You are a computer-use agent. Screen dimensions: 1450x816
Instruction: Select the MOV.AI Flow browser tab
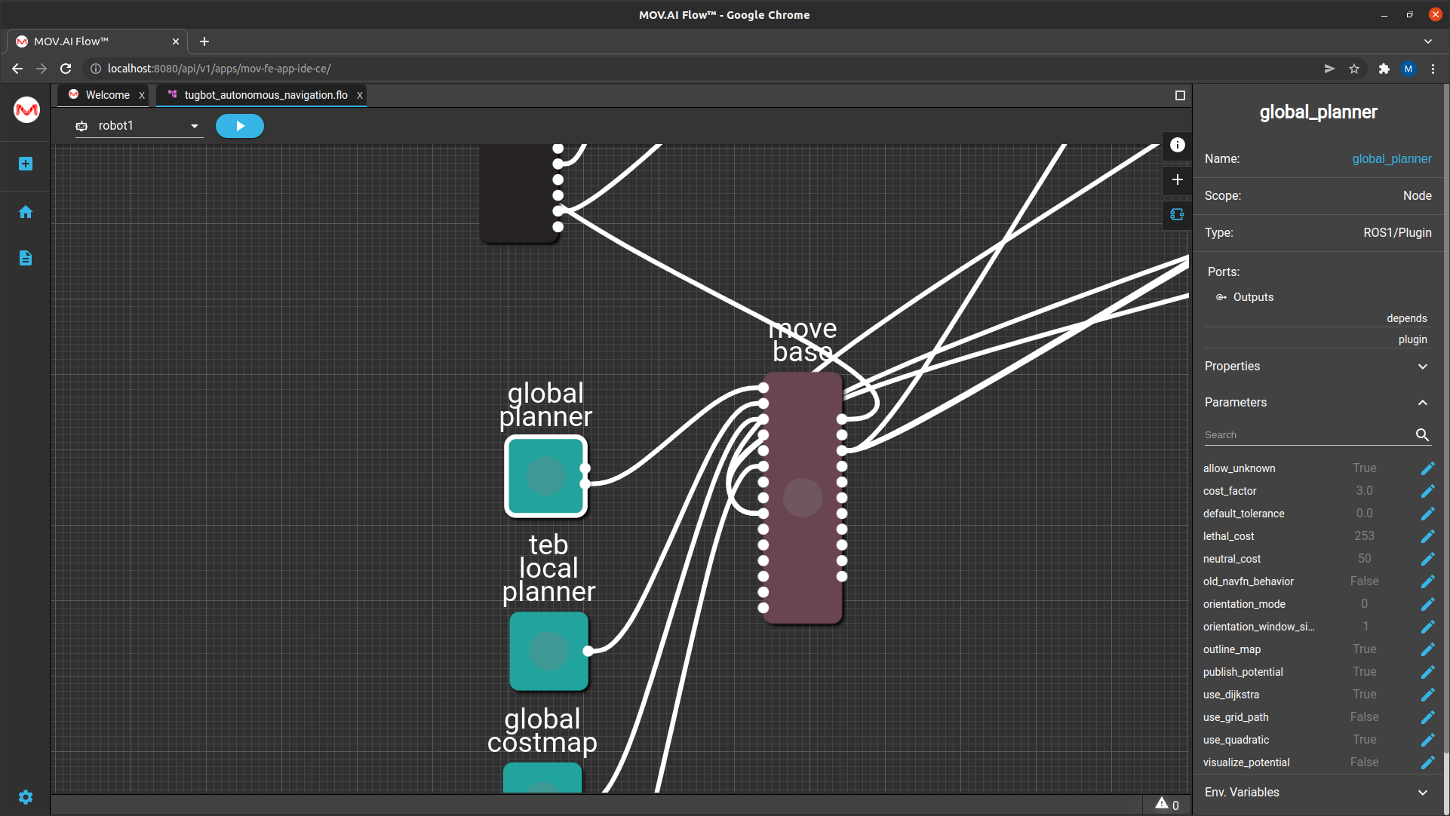[x=98, y=41]
